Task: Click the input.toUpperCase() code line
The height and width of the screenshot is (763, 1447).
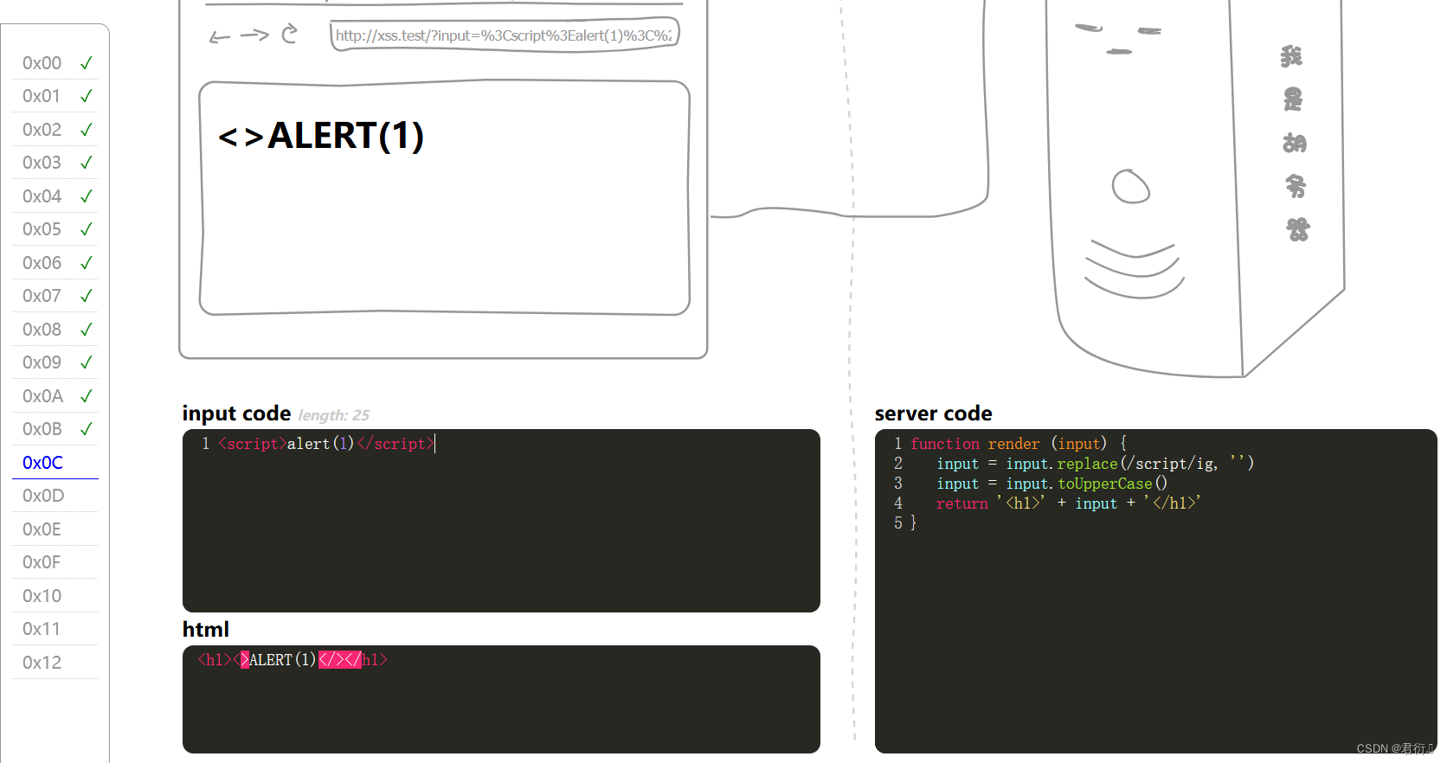Action: (x=1051, y=484)
